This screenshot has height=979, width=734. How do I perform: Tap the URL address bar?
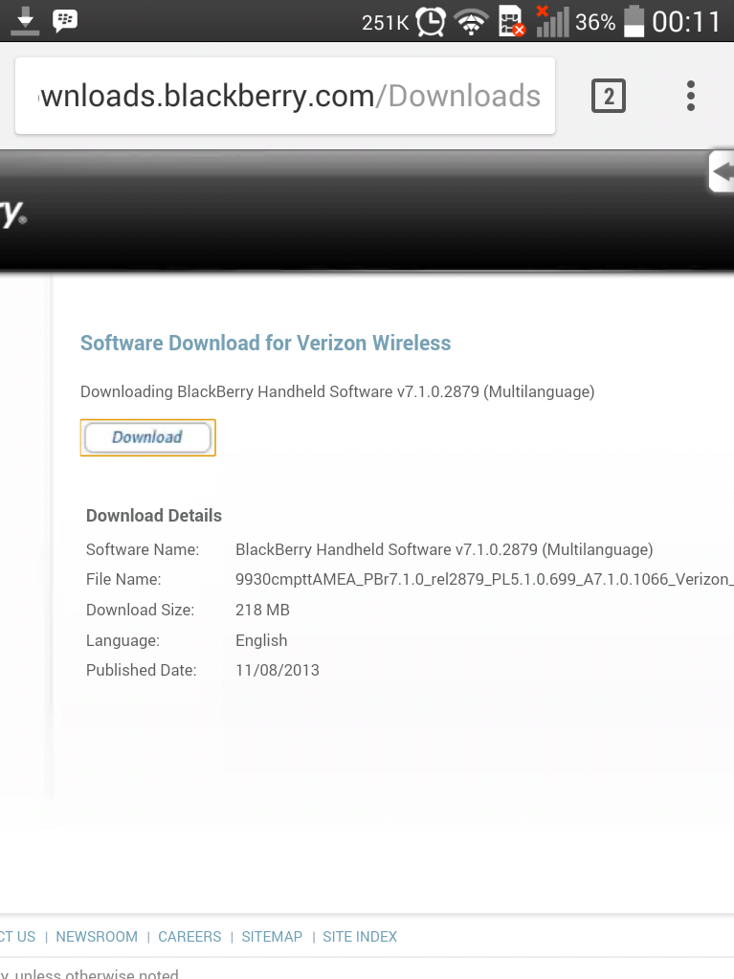[285, 96]
